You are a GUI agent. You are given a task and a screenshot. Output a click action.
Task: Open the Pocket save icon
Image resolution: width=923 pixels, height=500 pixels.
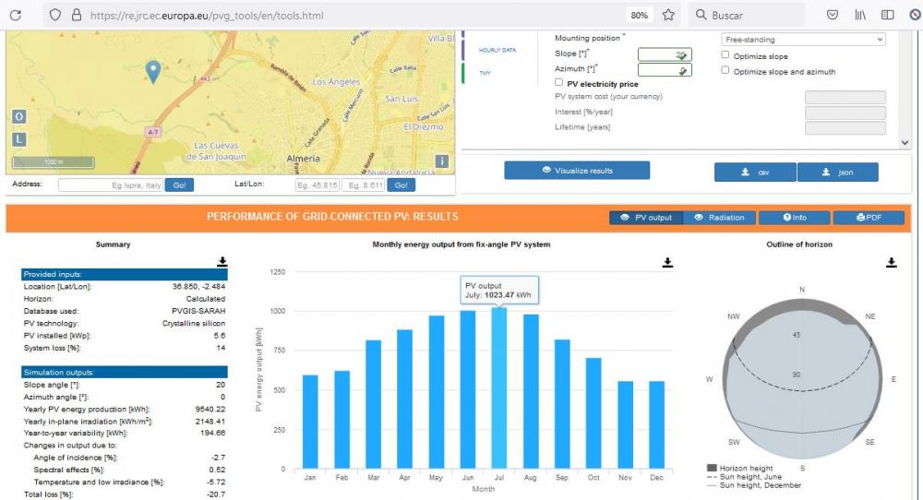[x=833, y=15]
